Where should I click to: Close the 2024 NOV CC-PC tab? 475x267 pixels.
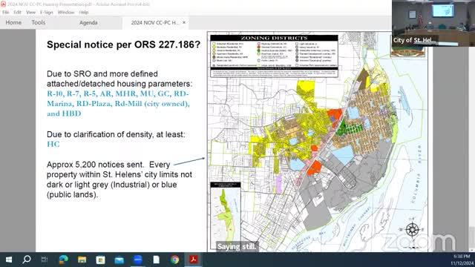click(x=184, y=22)
